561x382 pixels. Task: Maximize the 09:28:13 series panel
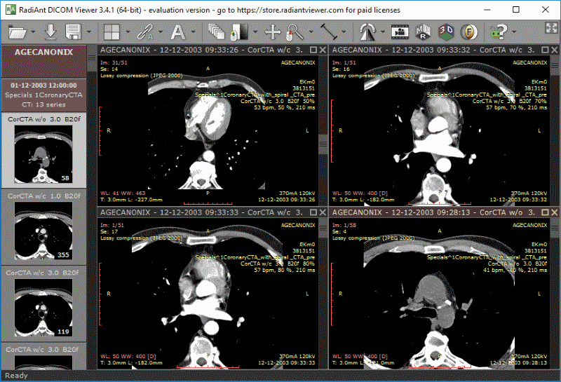point(546,212)
